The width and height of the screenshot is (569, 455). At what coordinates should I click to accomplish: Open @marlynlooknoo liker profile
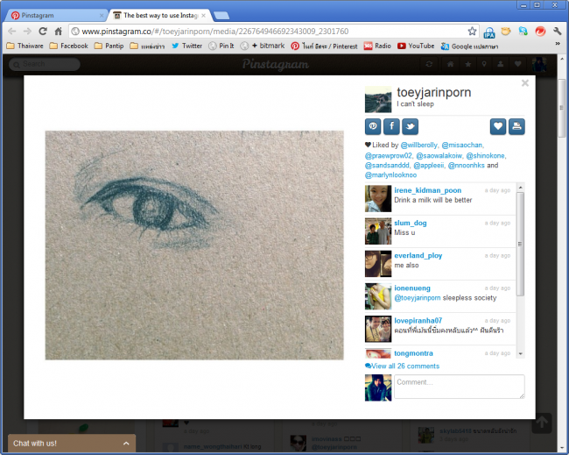pyautogui.click(x=390, y=175)
